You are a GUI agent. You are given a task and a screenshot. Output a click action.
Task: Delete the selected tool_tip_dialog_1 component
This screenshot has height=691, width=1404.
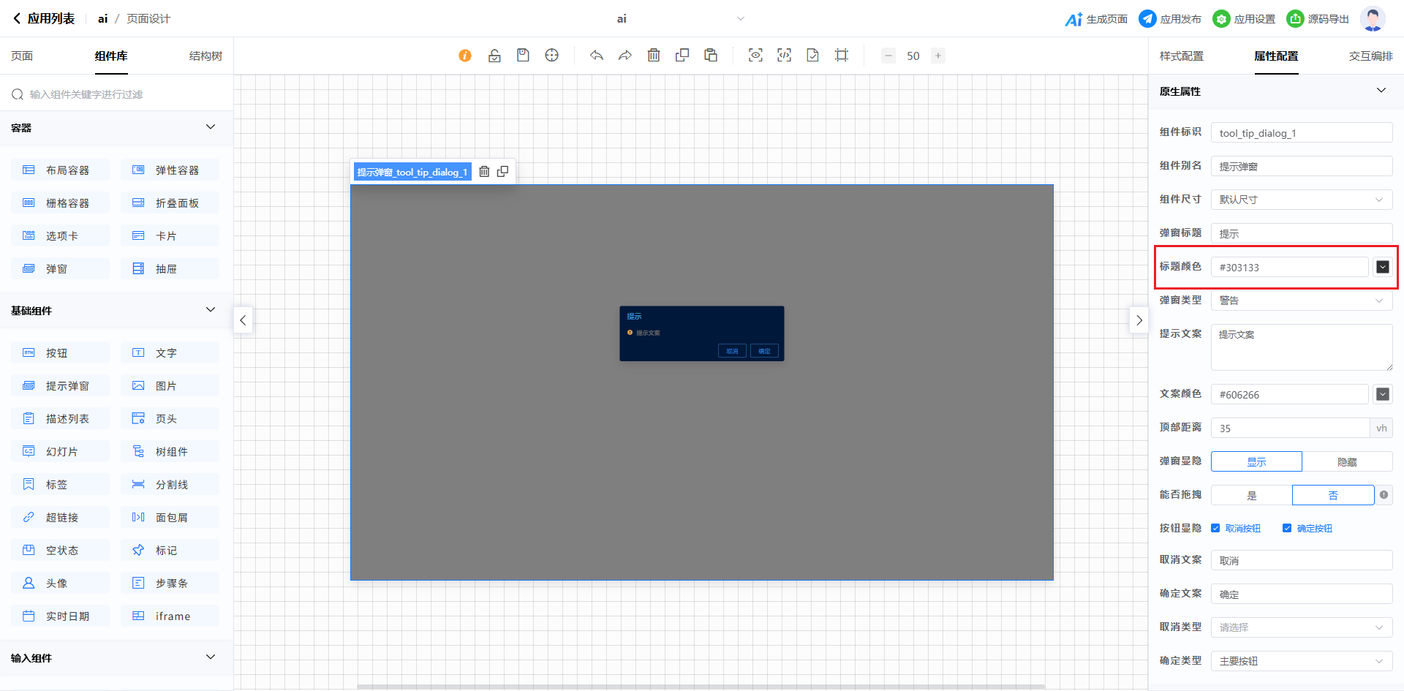[484, 172]
